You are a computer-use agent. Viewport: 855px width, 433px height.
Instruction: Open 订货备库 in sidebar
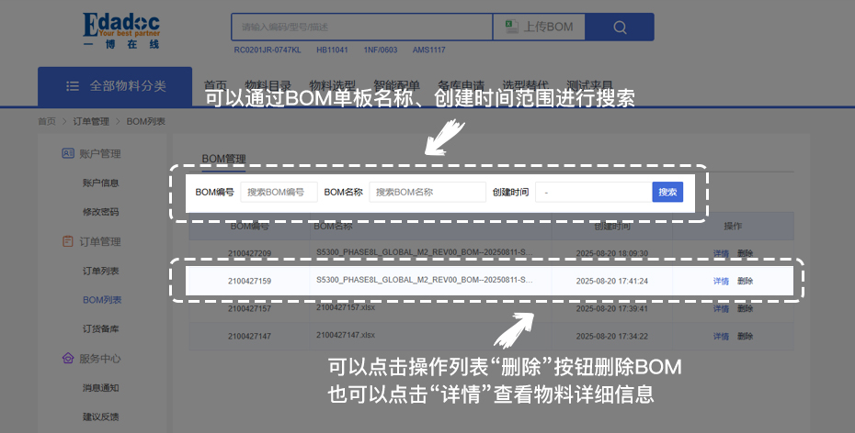(x=101, y=328)
